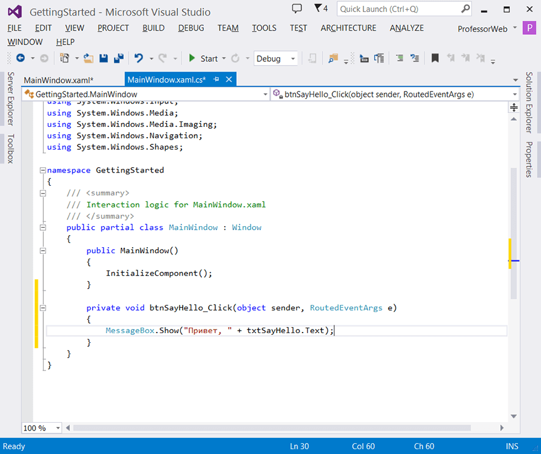Open the Start debug target dropdown arrow

(x=224, y=58)
